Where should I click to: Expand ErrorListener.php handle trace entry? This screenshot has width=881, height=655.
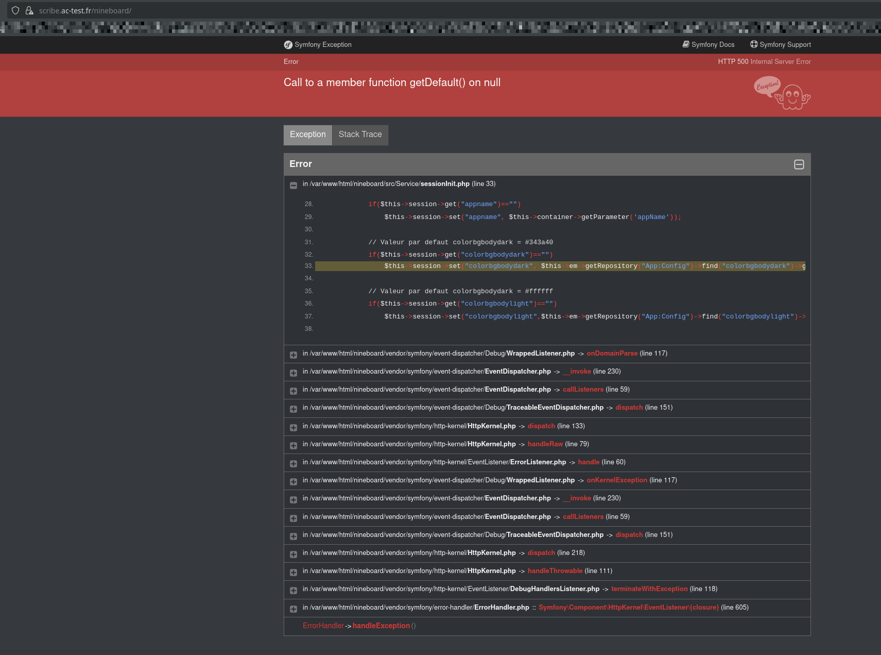tap(293, 463)
